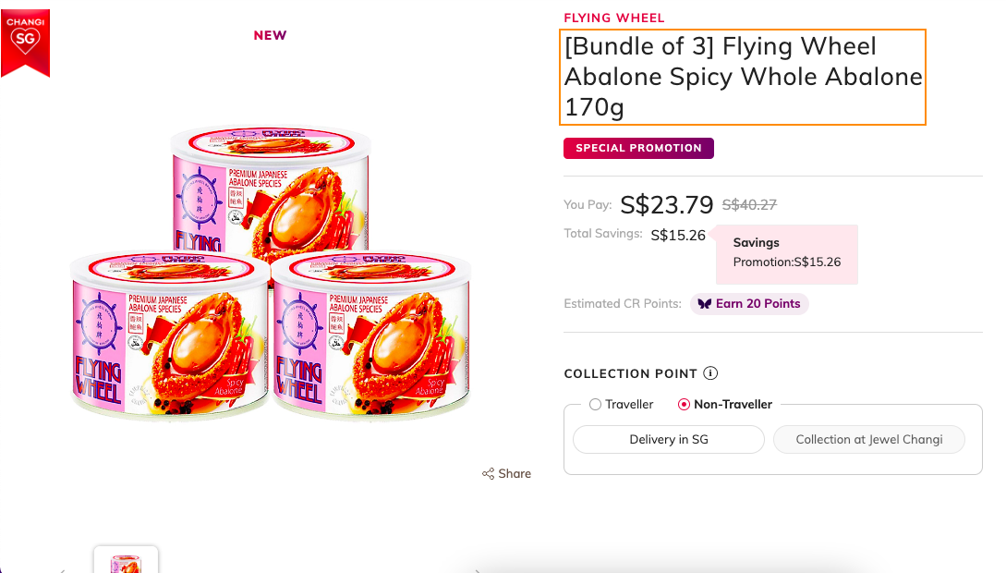Click the S$23.79 current price
Screen dimensions: 1006x573
click(x=667, y=203)
